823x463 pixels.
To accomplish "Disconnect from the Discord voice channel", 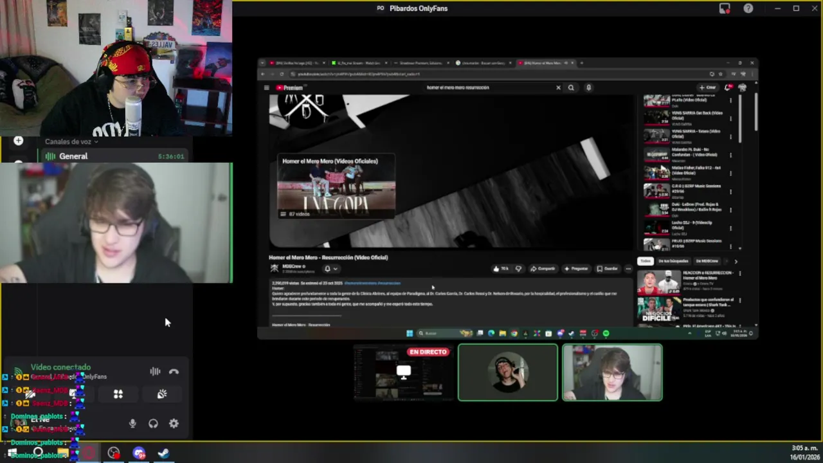I will point(174,372).
